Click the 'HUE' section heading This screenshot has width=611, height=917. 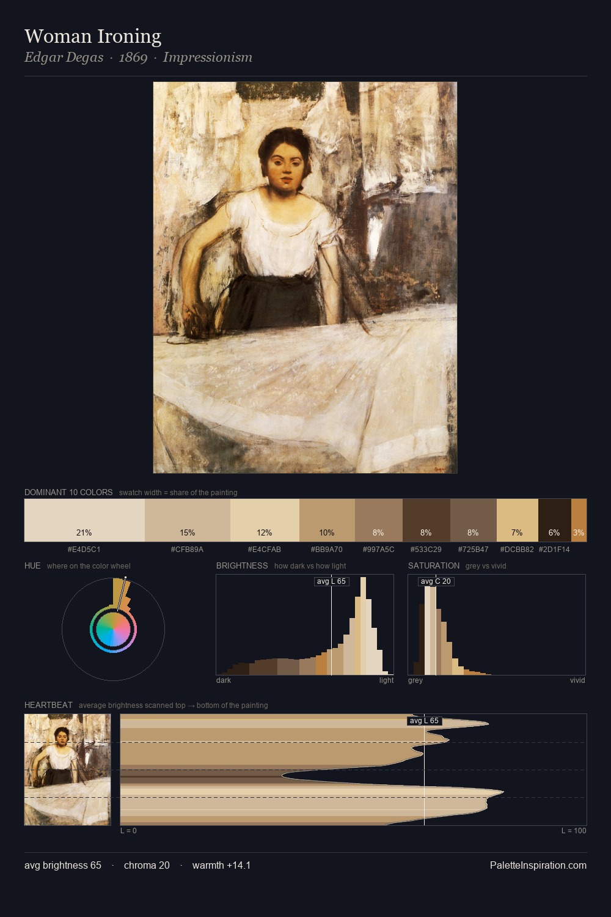32,565
